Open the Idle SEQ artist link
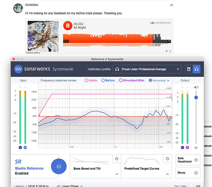The height and width of the screenshot is (187, 212). 78,24
